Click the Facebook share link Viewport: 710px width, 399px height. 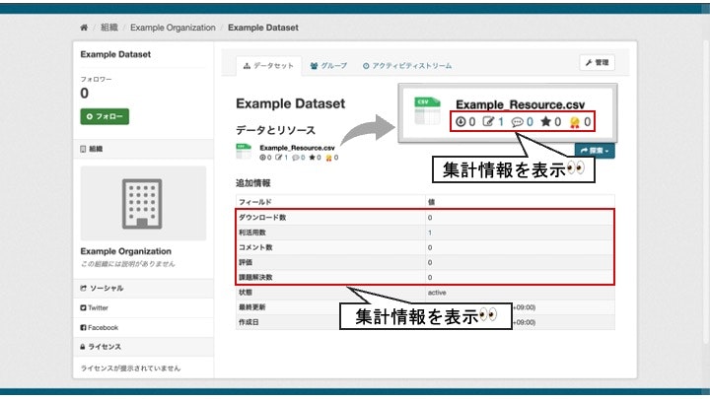pos(100,327)
